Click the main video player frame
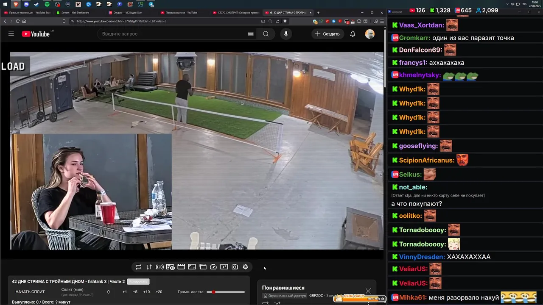This screenshot has height=305, width=543. point(197,151)
